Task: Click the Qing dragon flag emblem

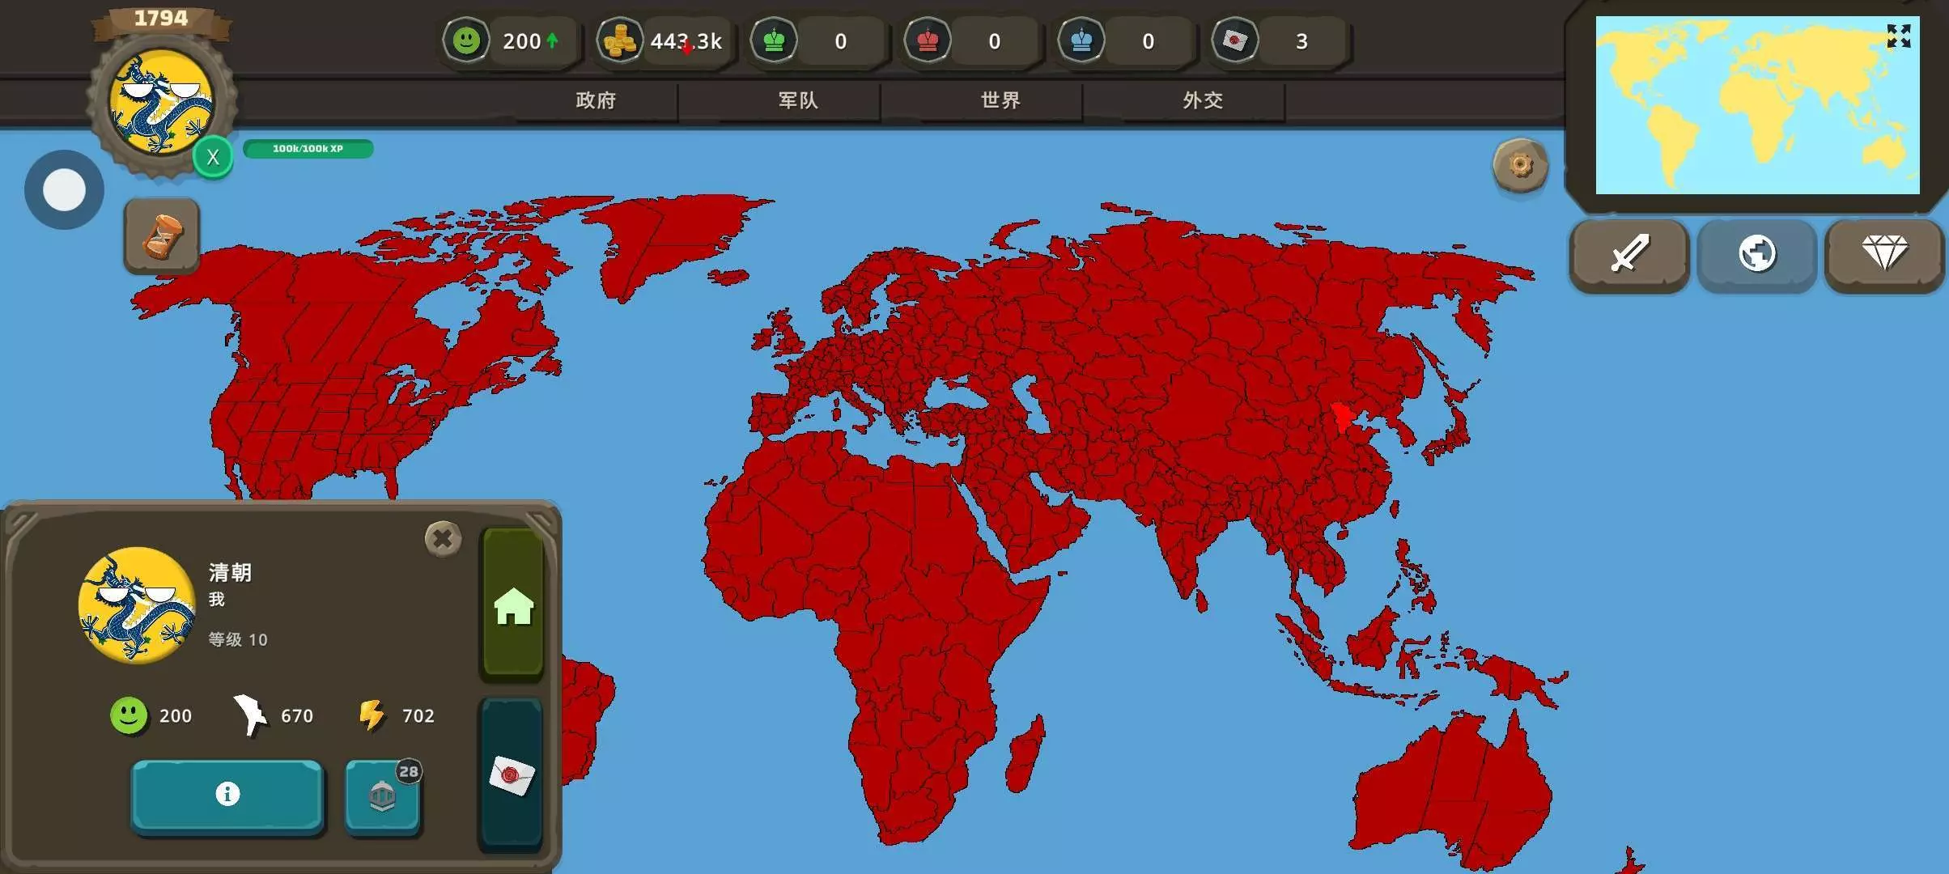Action: pyautogui.click(x=162, y=101)
